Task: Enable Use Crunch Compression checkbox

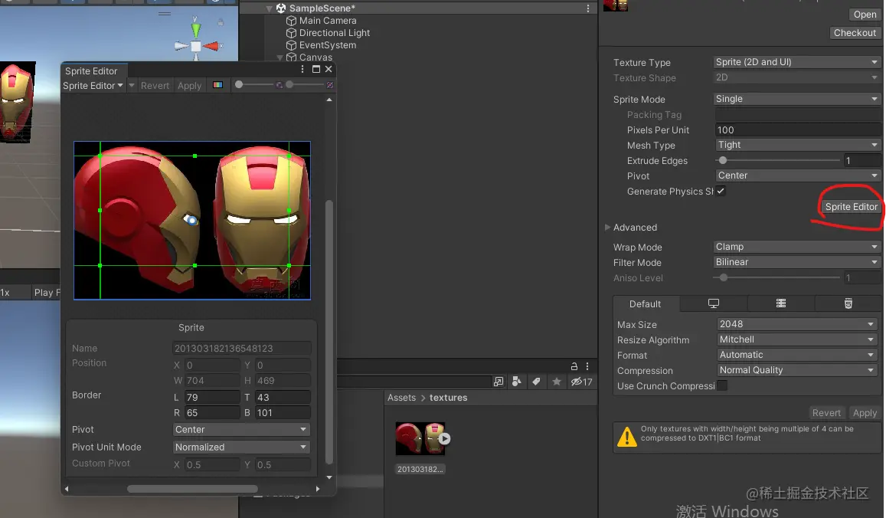Action: (721, 385)
